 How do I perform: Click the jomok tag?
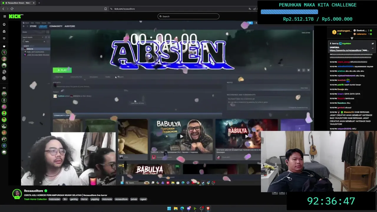point(134,199)
